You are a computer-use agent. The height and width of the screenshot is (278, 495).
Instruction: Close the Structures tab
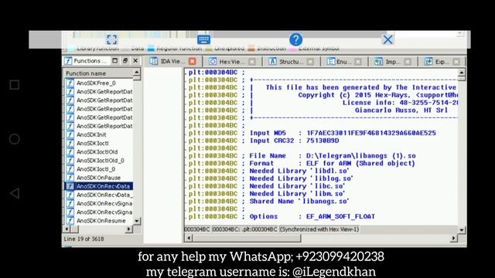(x=310, y=62)
